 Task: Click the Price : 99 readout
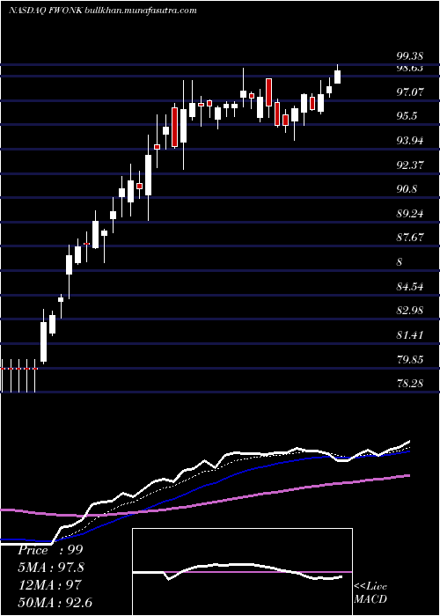click(x=50, y=550)
